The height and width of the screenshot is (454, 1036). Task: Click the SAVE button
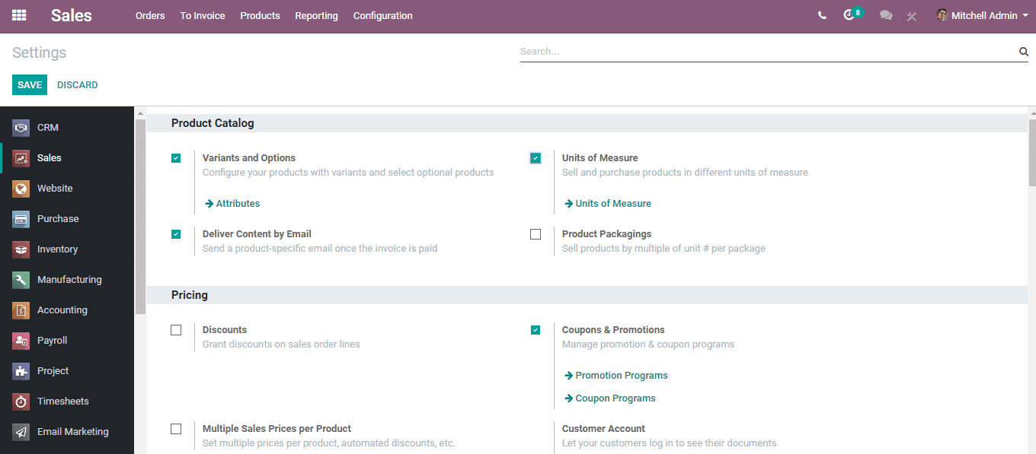tap(29, 84)
